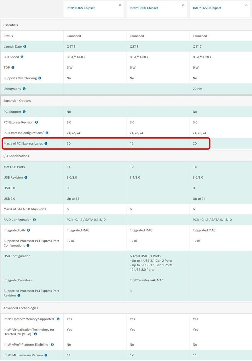Show info for Virtualization Technology VT-d
This screenshot has height=361, width=252.
pos(36,334)
